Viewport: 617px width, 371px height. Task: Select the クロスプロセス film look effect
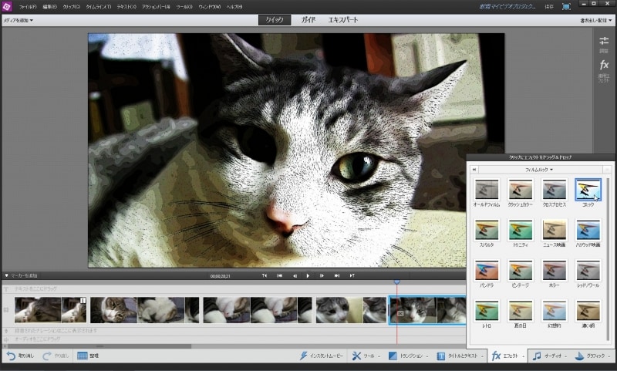coord(554,190)
